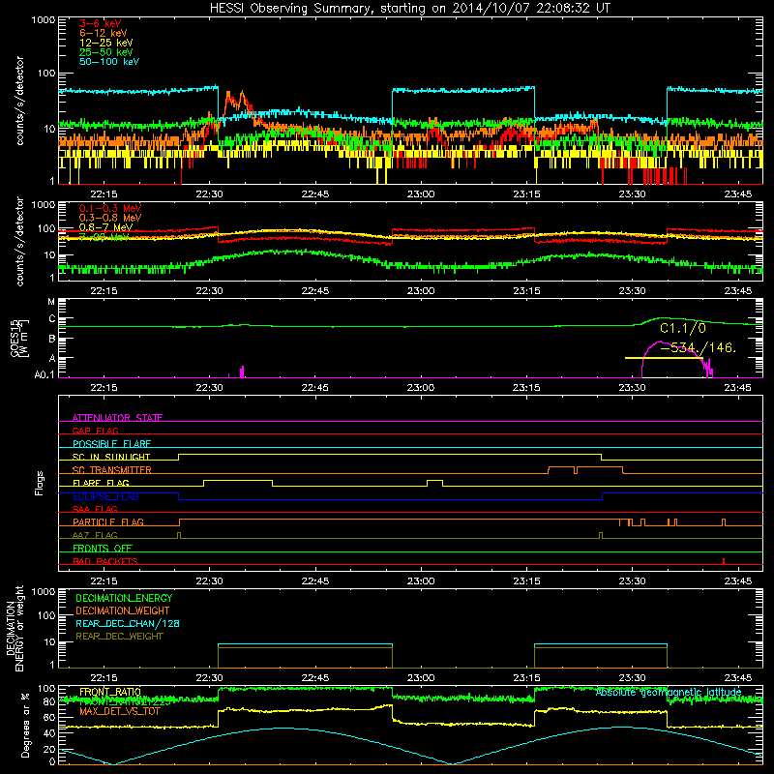Click the DECIMATION_WEIGHT legend label
The image size is (774, 774).
tap(123, 610)
